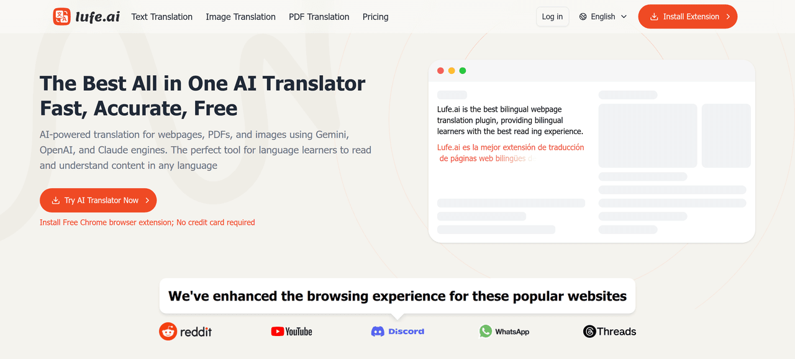Click the large placeholder image in demo window
Viewport: 795px width, 359px height.
[x=648, y=135]
